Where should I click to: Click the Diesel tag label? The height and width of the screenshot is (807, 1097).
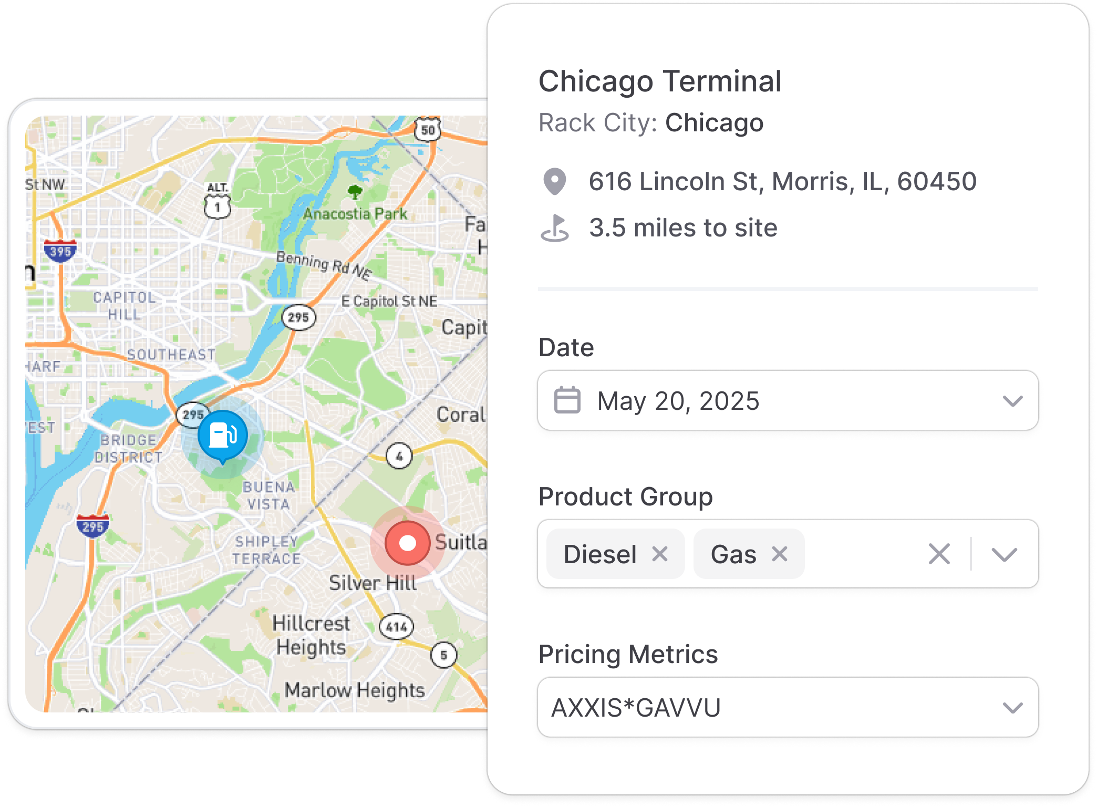pos(600,554)
